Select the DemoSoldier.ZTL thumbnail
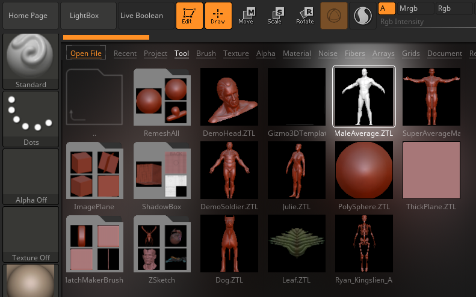The height and width of the screenshot is (297, 476). [x=229, y=170]
